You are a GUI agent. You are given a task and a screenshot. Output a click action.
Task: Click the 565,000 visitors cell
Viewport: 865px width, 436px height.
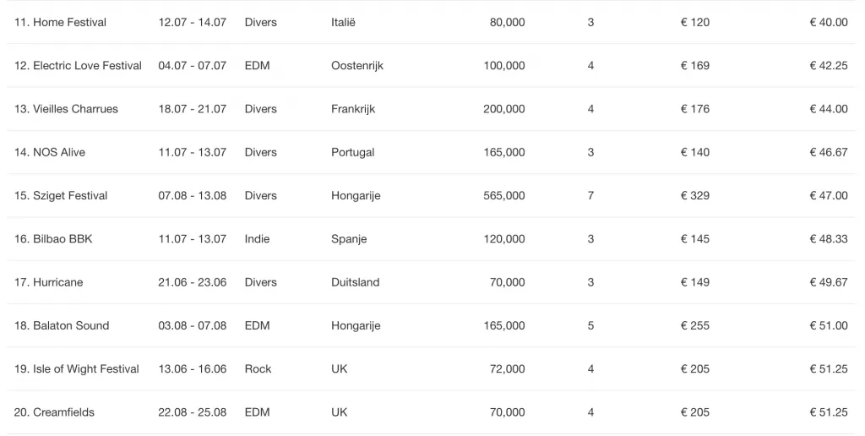click(x=504, y=196)
